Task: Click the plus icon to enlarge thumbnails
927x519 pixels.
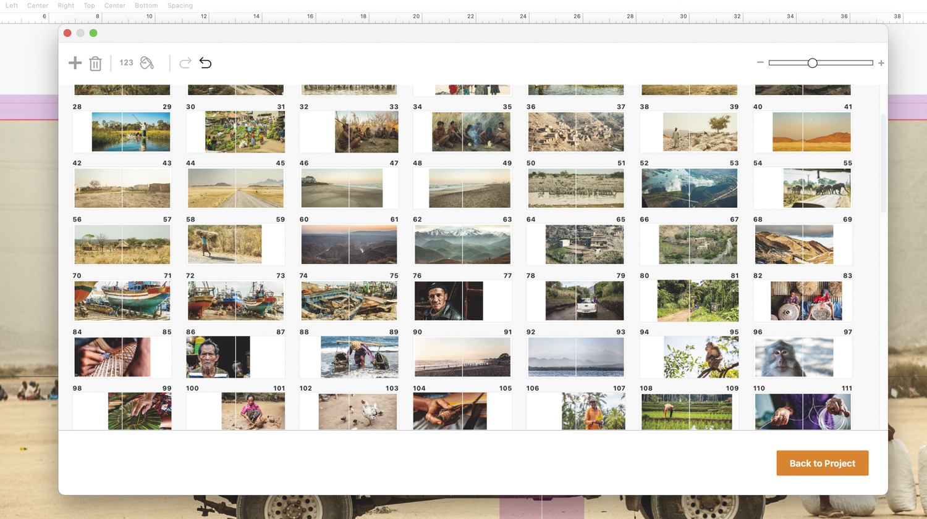Action: [881, 63]
